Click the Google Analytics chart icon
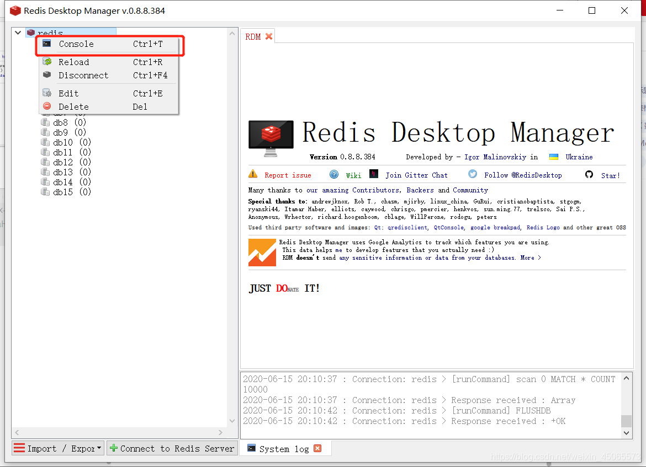Image resolution: width=646 pixels, height=467 pixels. click(262, 252)
